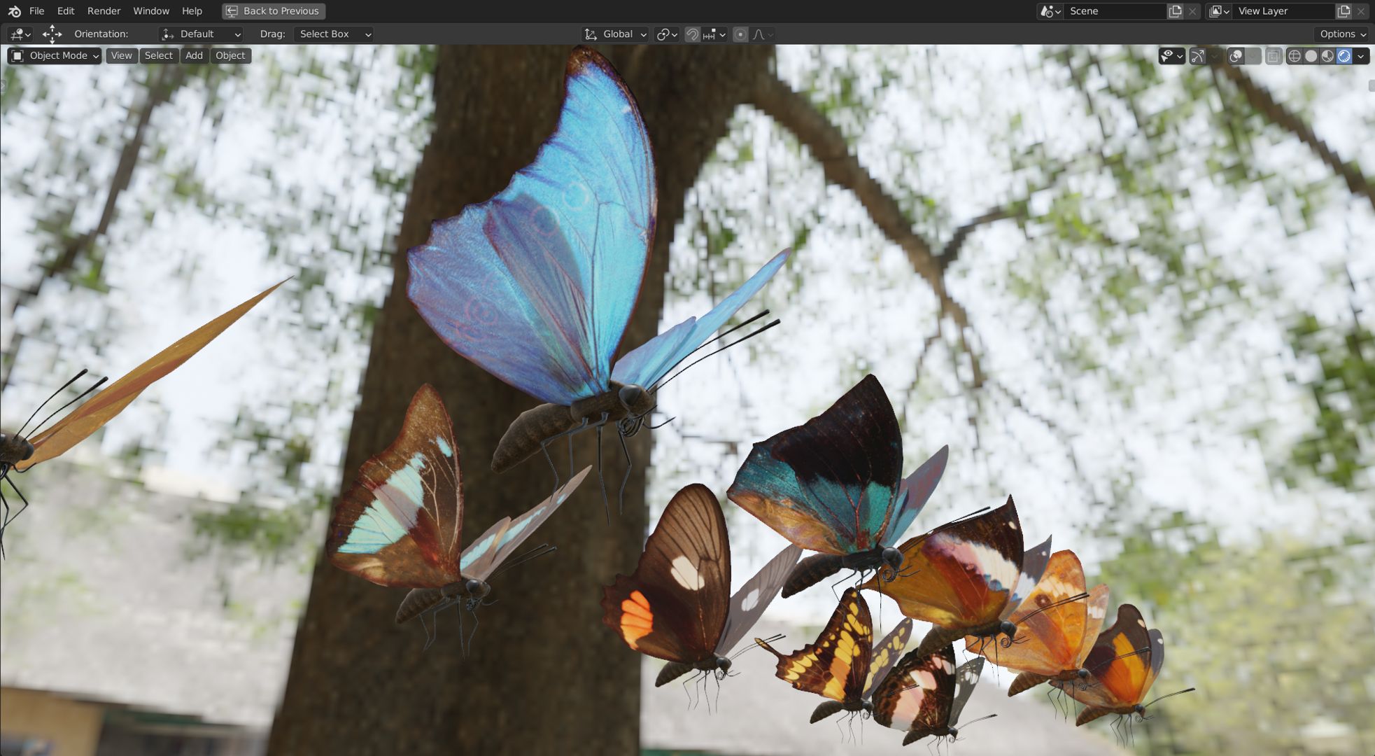Select rendered viewport shading mode
Viewport: 1375px width, 756px height.
click(1344, 56)
